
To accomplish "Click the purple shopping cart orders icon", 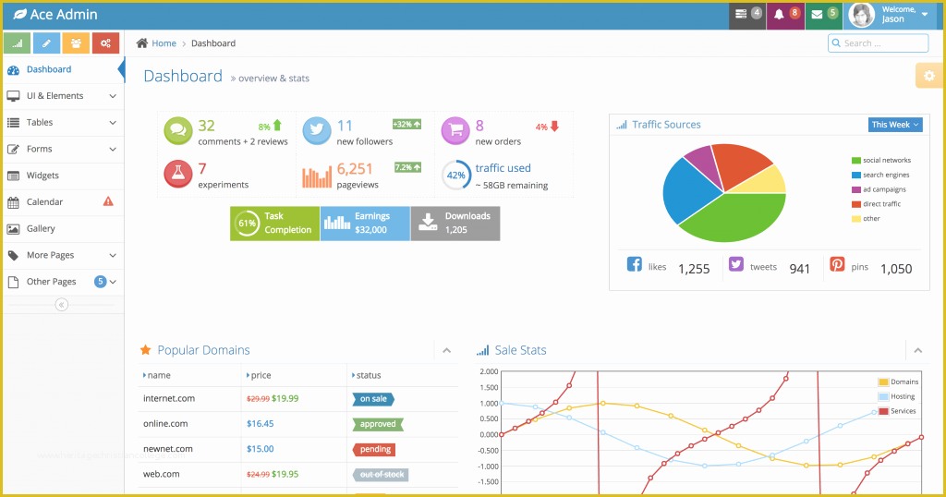I will pos(455,131).
